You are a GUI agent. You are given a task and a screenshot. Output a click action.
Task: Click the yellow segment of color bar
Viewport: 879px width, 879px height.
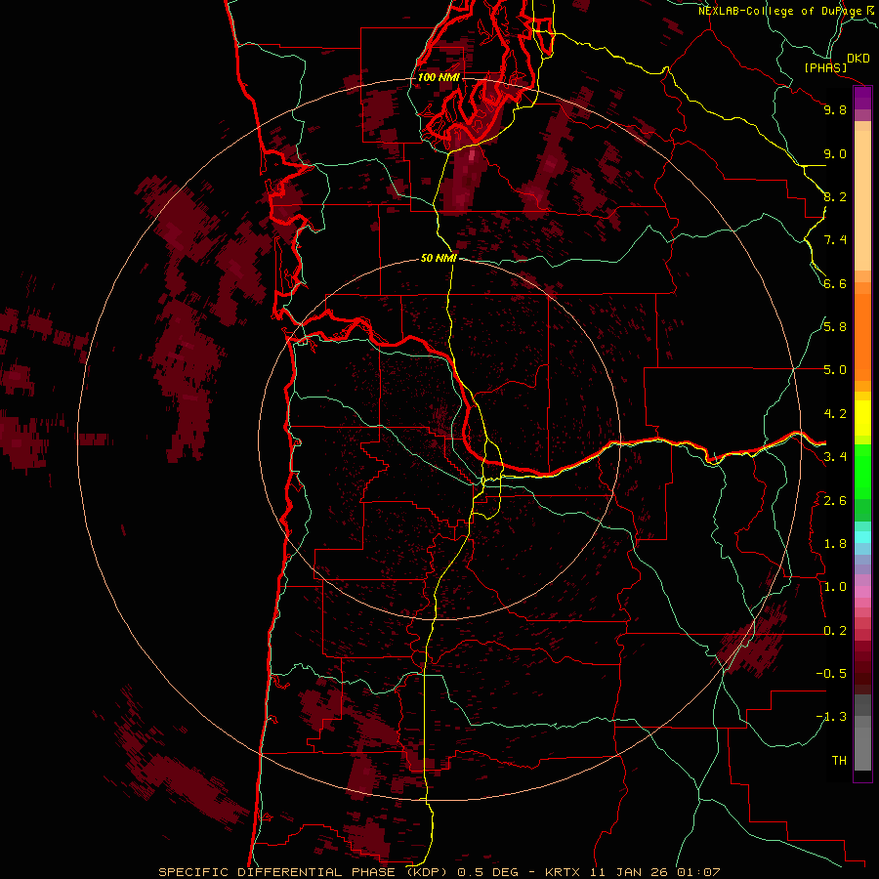(x=862, y=418)
